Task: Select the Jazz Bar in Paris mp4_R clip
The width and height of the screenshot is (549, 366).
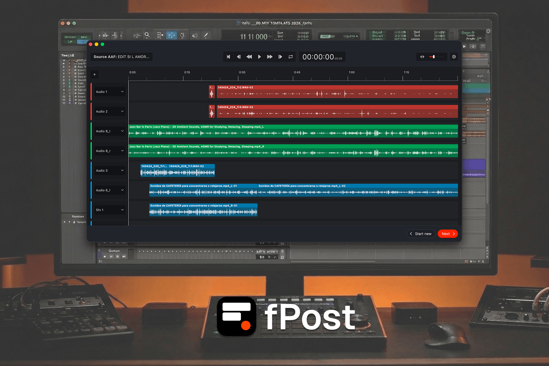Action: [x=293, y=151]
